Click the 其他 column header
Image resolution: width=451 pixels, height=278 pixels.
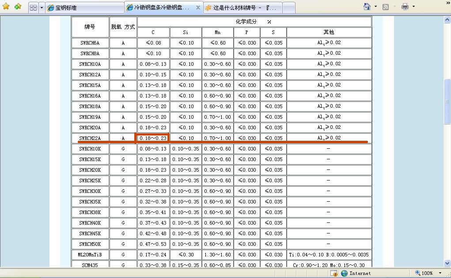[329, 32]
